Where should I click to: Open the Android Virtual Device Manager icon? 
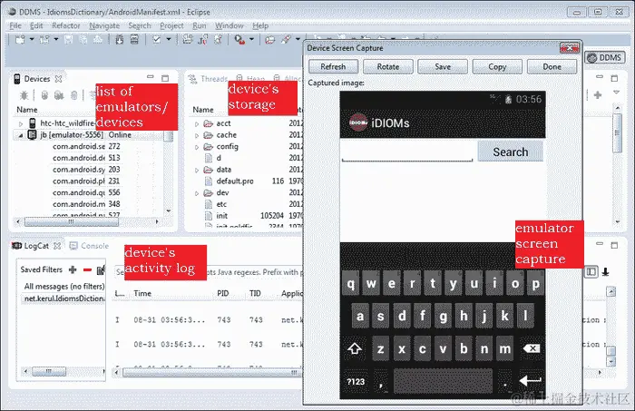coord(134,39)
